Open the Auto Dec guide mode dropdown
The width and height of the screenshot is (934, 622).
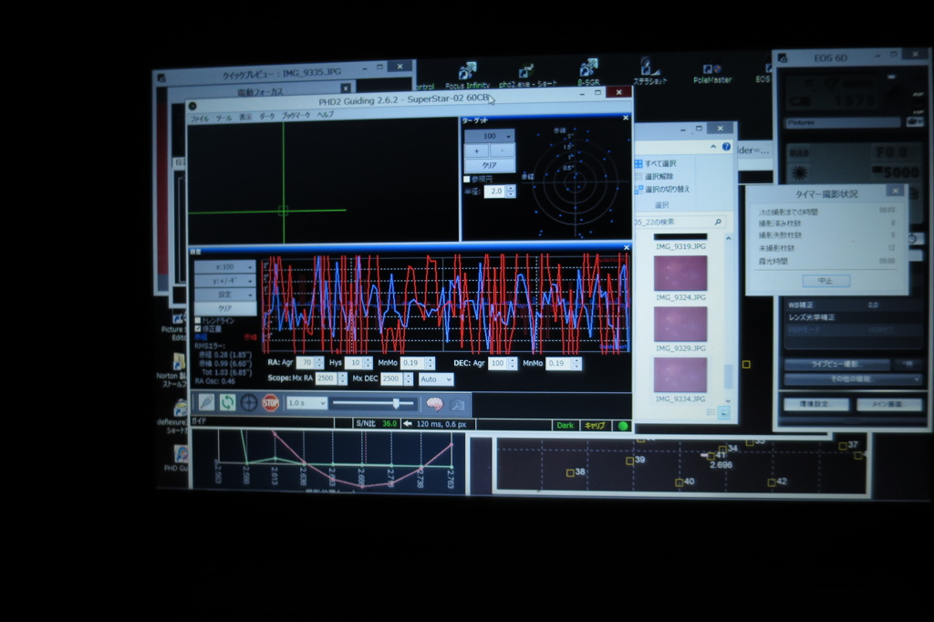tap(436, 378)
